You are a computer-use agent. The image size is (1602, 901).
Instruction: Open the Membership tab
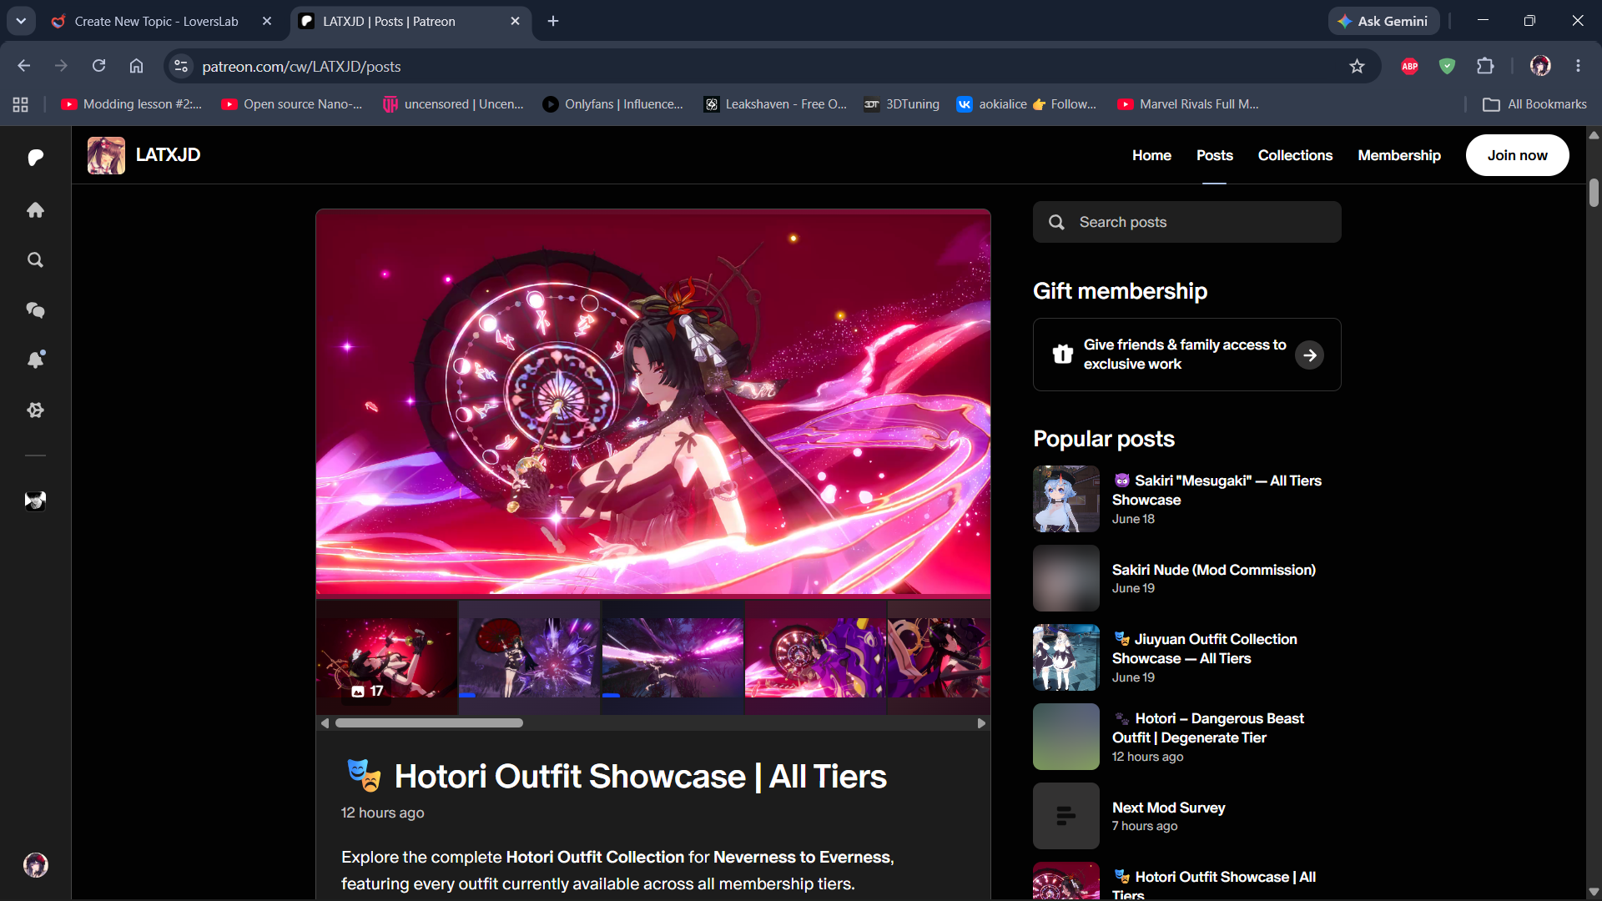(1399, 155)
